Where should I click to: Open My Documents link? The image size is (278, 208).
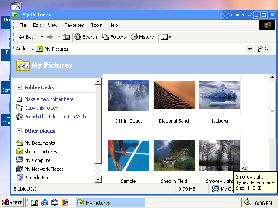40,143
